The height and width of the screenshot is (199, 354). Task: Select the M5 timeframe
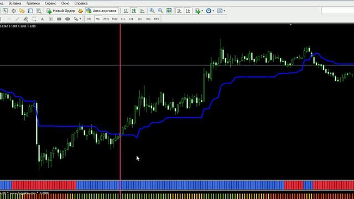coord(97,19)
